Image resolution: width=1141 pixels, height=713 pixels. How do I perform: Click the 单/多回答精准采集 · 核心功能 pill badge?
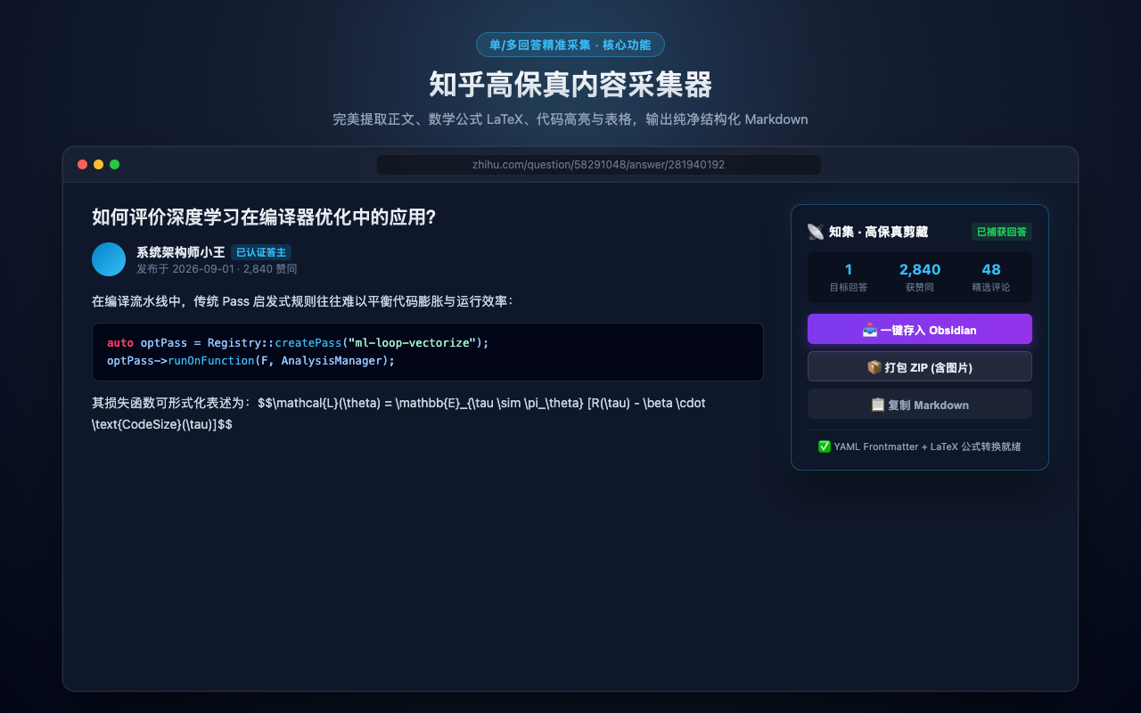click(x=570, y=45)
